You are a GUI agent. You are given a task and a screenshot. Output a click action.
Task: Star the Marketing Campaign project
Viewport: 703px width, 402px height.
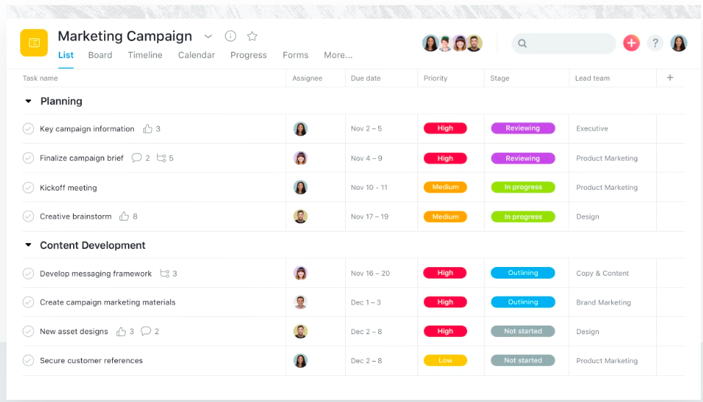[x=252, y=36]
